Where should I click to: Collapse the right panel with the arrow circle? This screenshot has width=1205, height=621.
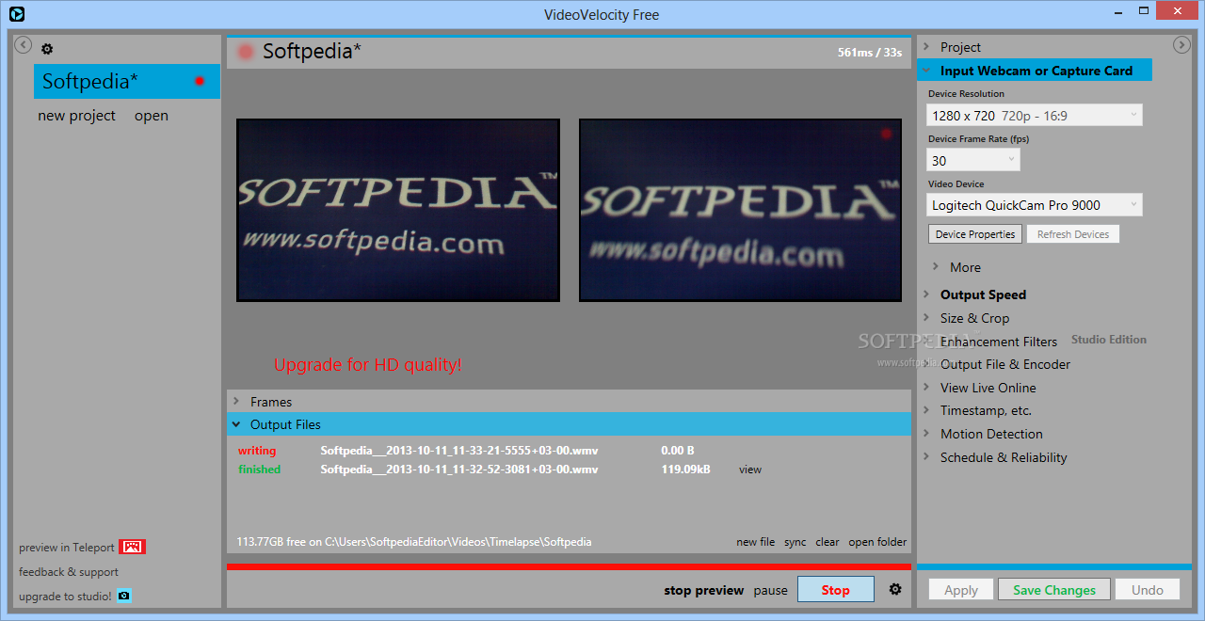pos(1181,45)
